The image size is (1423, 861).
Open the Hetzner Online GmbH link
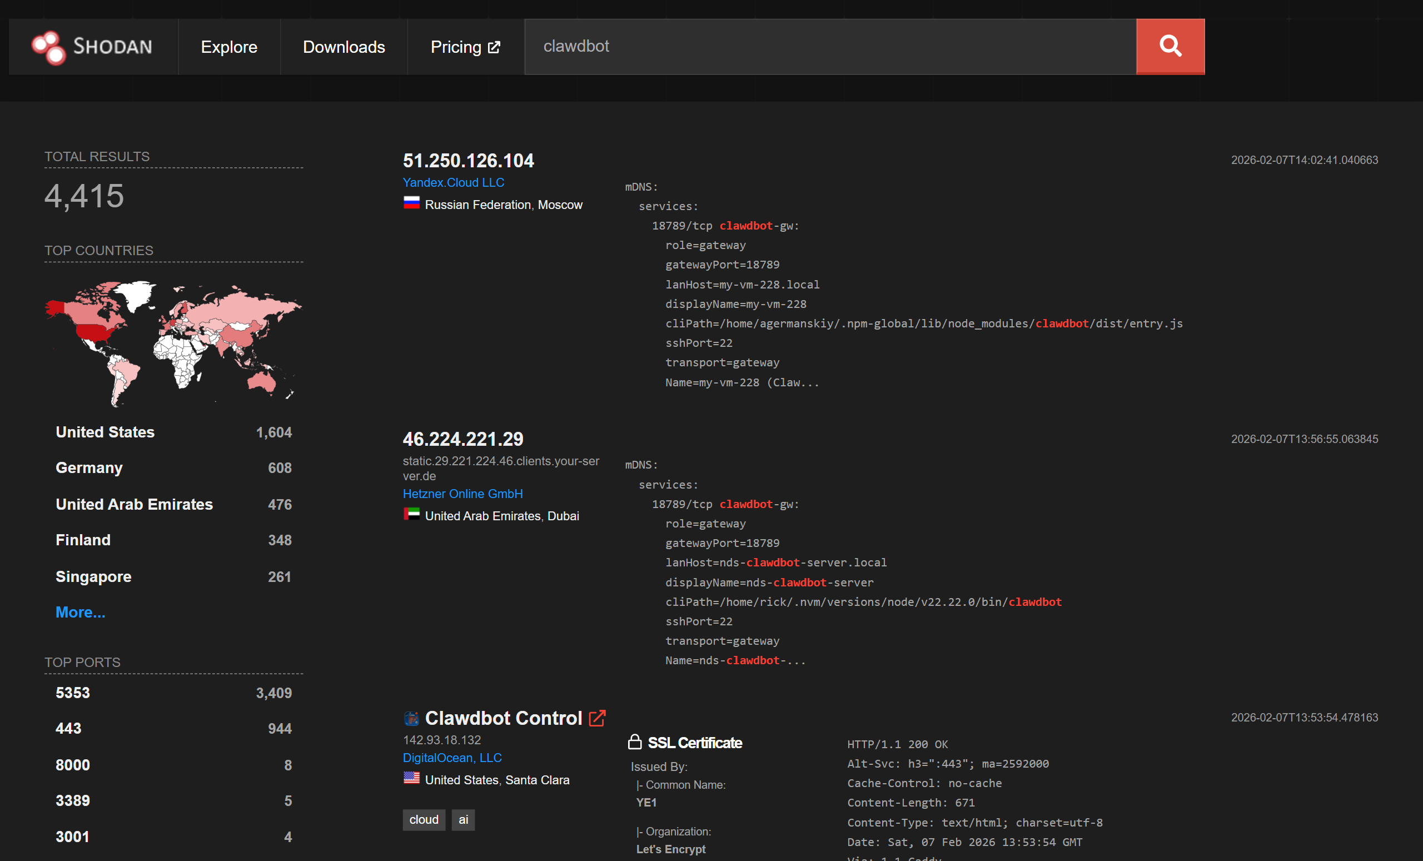pos(462,494)
